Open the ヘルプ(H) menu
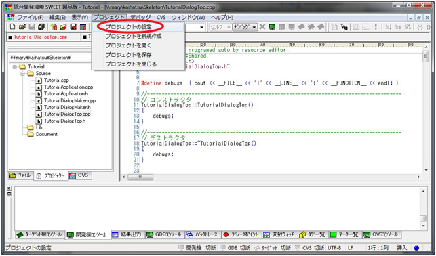 [x=222, y=17]
